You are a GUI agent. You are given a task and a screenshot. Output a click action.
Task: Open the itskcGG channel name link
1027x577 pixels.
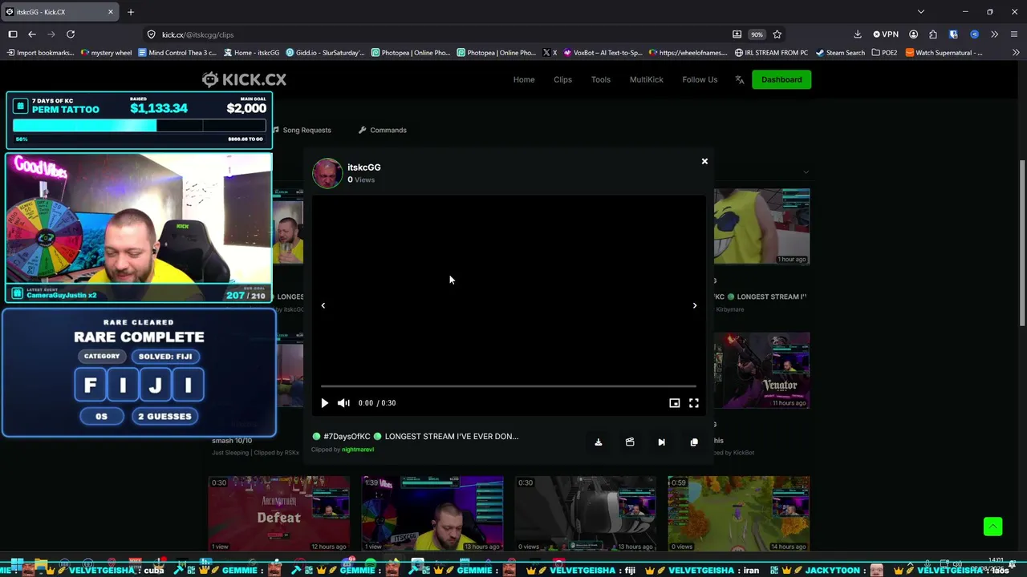[364, 167]
